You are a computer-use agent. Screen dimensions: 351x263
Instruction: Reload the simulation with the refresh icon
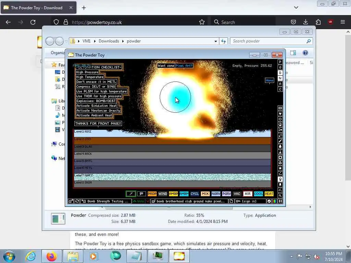tap(77, 201)
